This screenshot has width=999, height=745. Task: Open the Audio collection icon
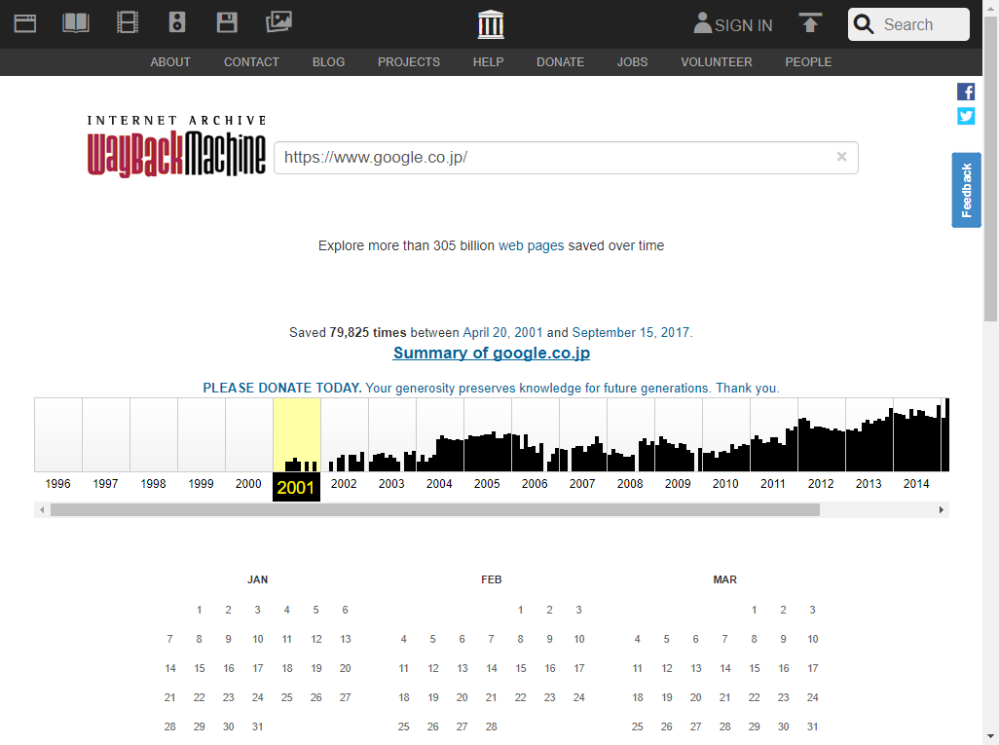tap(177, 21)
